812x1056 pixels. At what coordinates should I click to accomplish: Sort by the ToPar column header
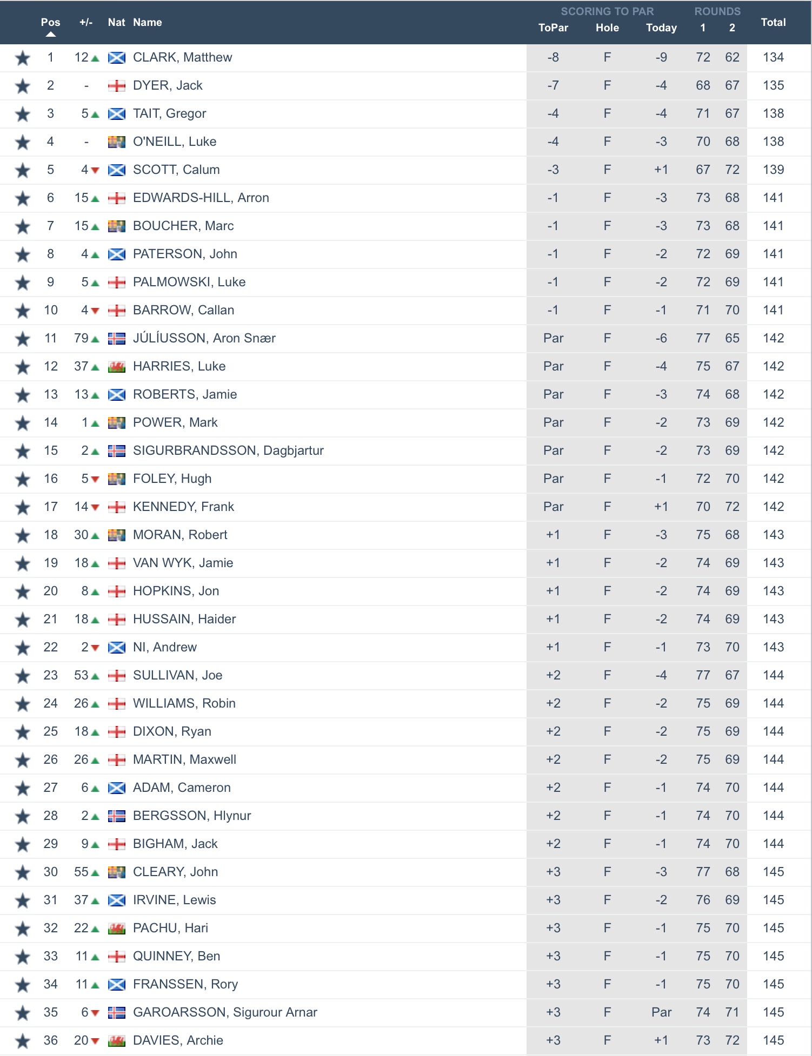click(x=553, y=28)
